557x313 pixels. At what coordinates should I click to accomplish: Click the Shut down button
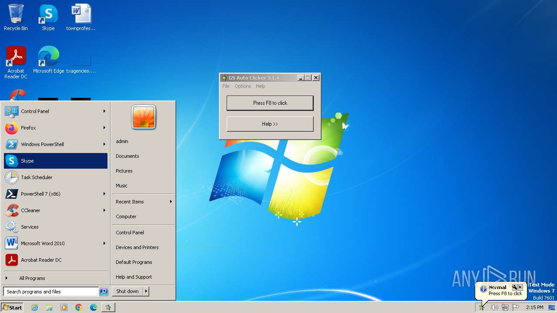pyautogui.click(x=128, y=292)
